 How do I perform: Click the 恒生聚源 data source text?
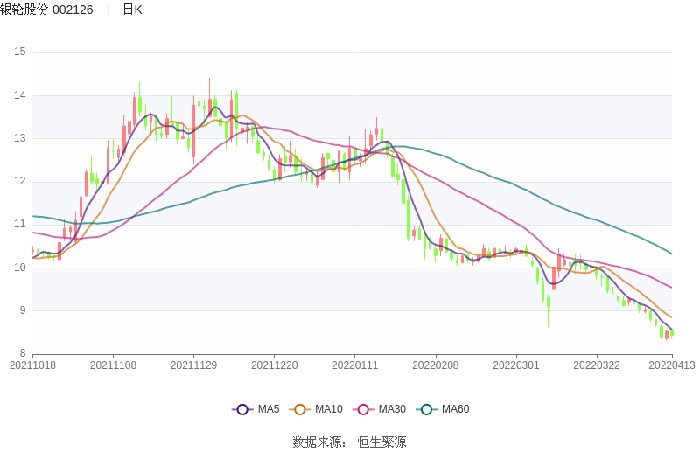coord(381,442)
